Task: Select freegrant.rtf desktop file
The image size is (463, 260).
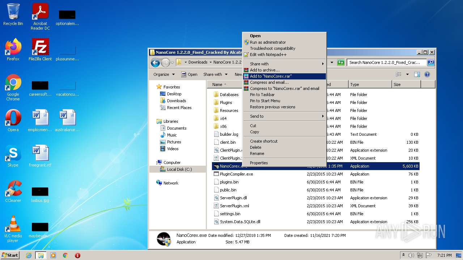Action: pyautogui.click(x=40, y=156)
